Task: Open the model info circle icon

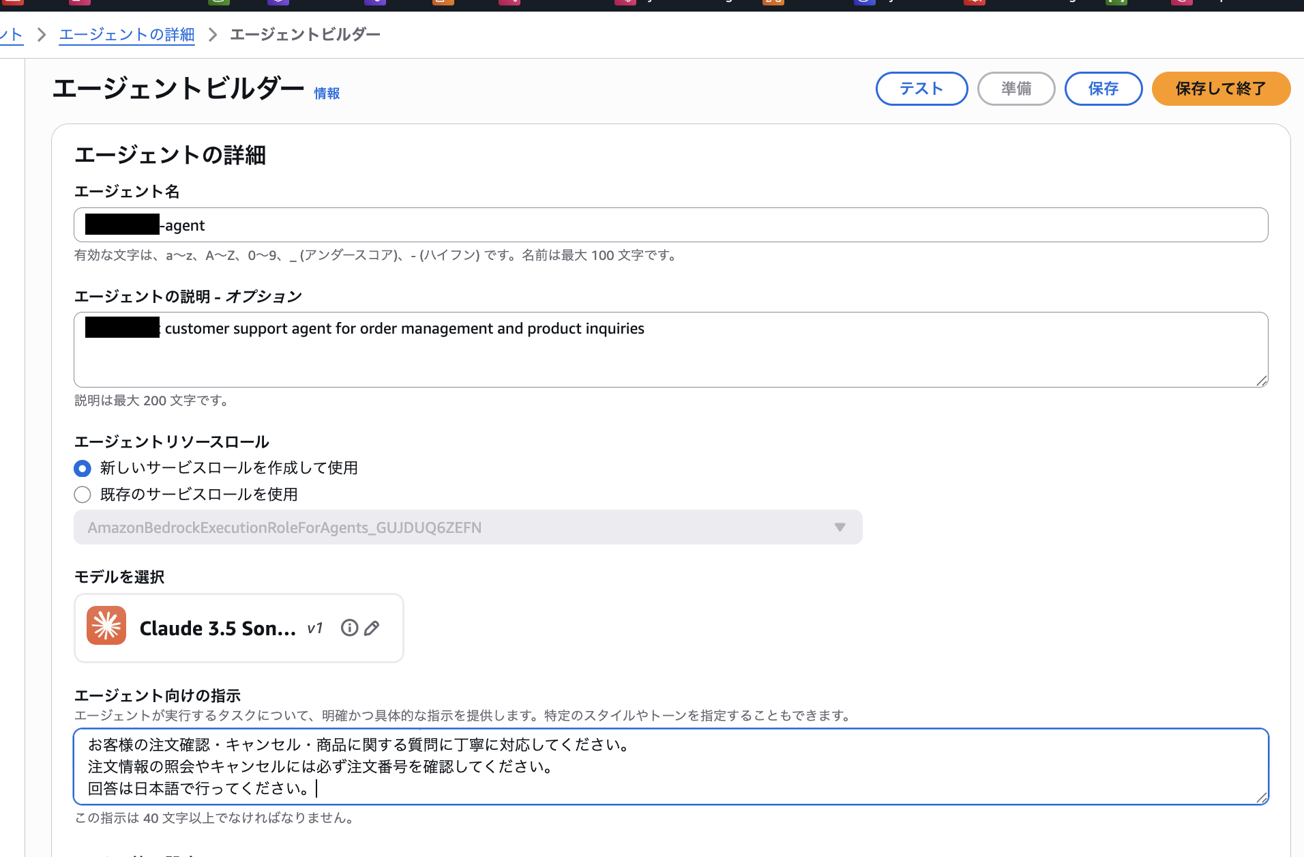Action: [349, 628]
